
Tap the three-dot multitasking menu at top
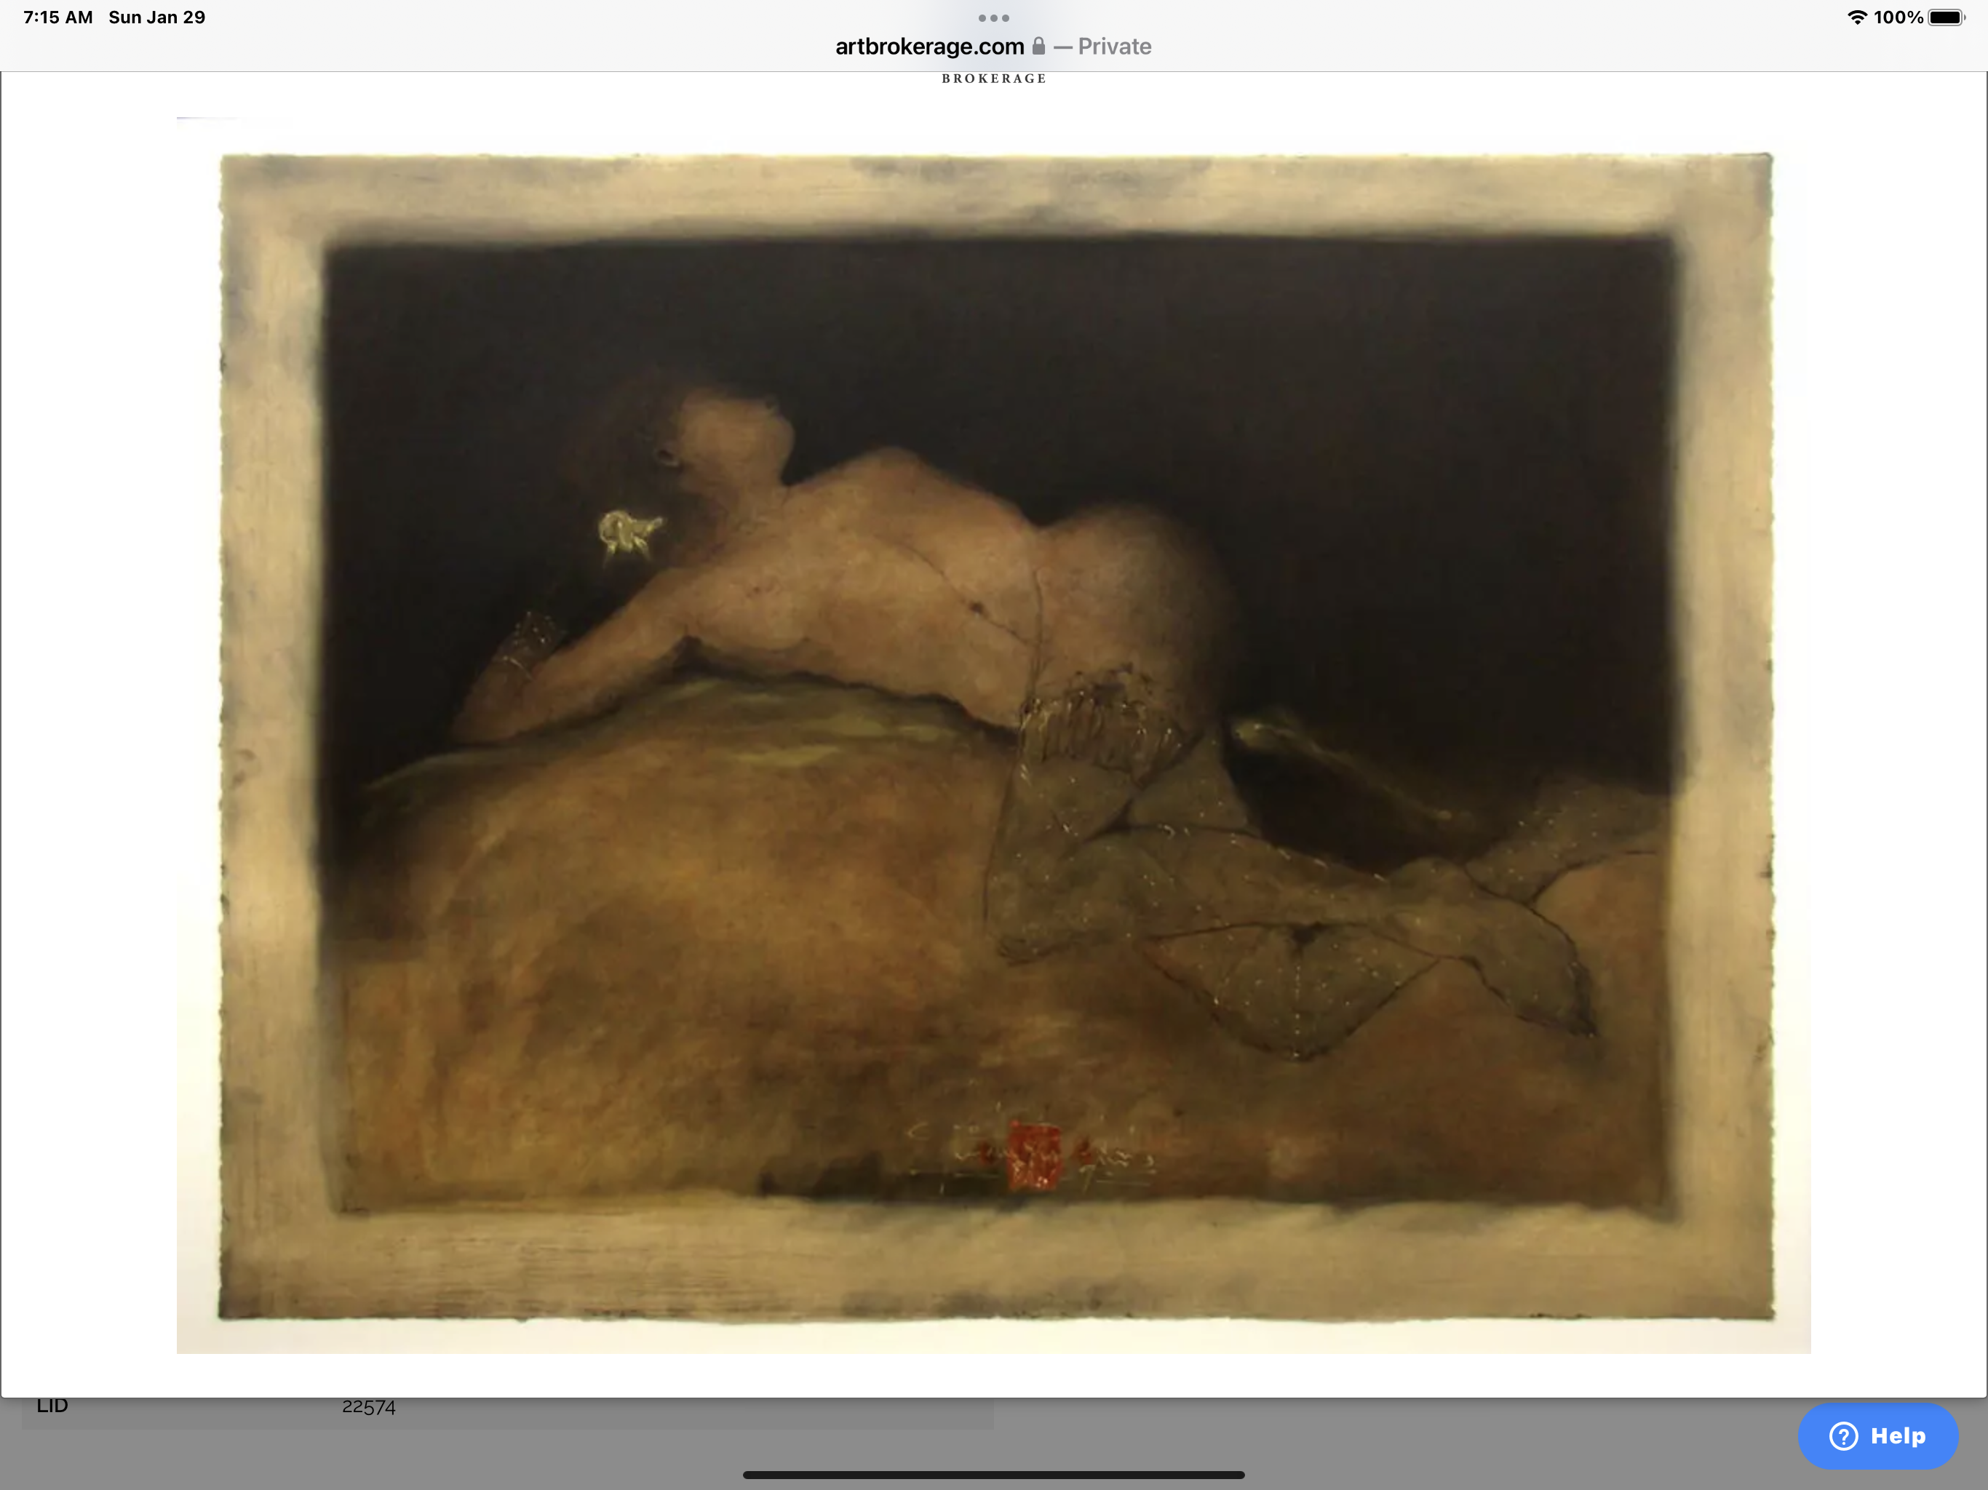[993, 18]
